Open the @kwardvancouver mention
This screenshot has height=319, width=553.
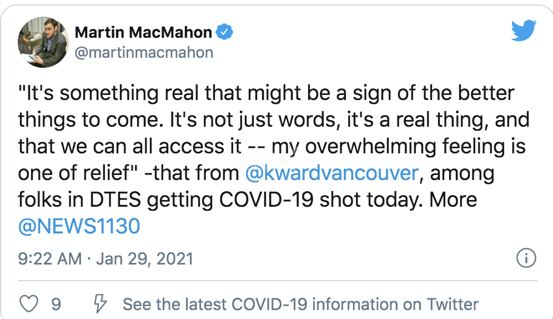[332, 173]
